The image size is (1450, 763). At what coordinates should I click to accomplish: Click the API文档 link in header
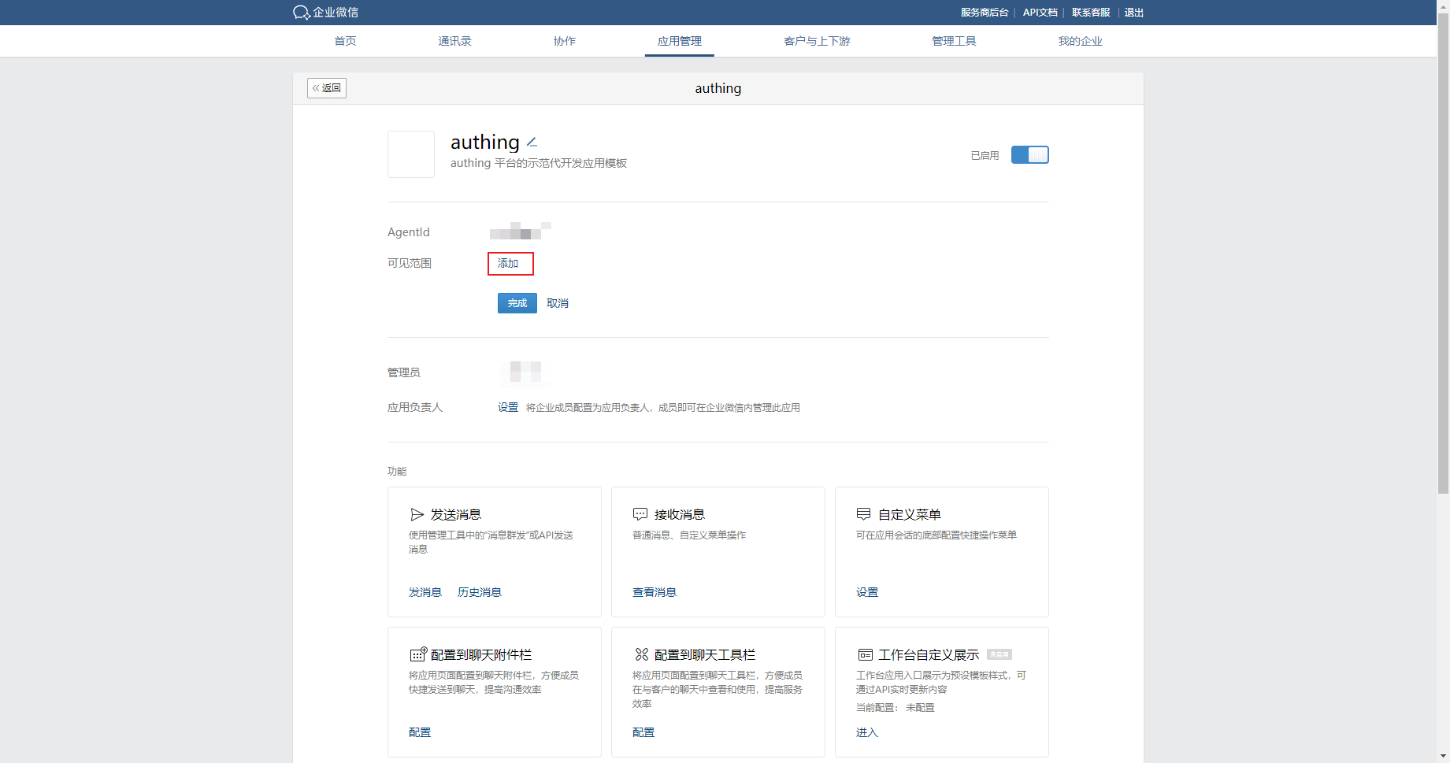pyautogui.click(x=1040, y=13)
